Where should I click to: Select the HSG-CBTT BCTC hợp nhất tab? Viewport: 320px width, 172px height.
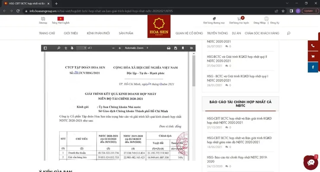pyautogui.click(x=26, y=3)
